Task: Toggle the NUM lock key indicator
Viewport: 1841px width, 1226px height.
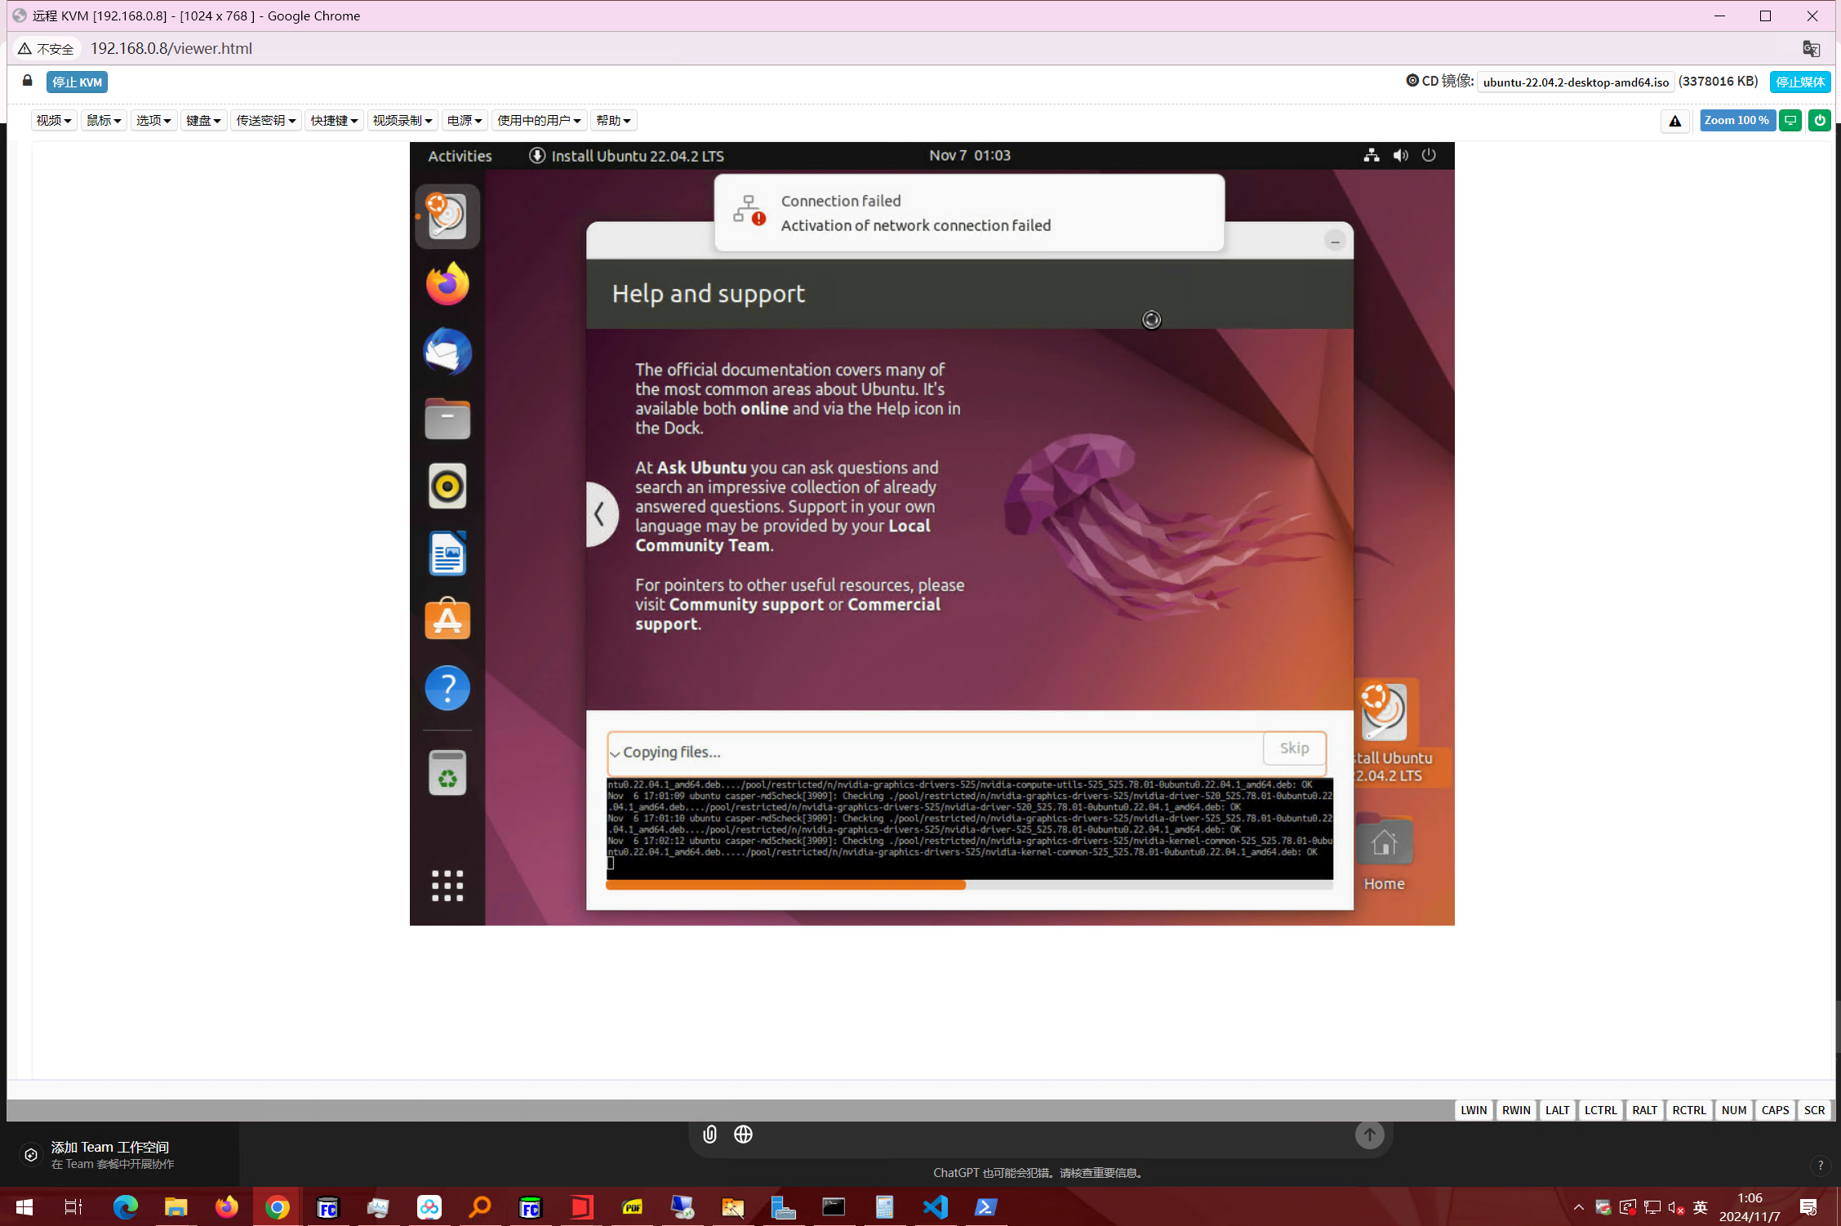Action: pyautogui.click(x=1732, y=1110)
